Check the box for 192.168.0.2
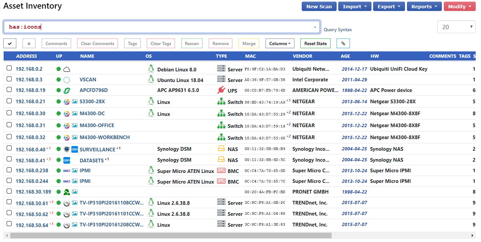 [x=9, y=68]
